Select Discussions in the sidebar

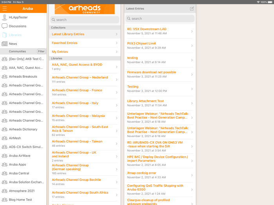[23, 26]
